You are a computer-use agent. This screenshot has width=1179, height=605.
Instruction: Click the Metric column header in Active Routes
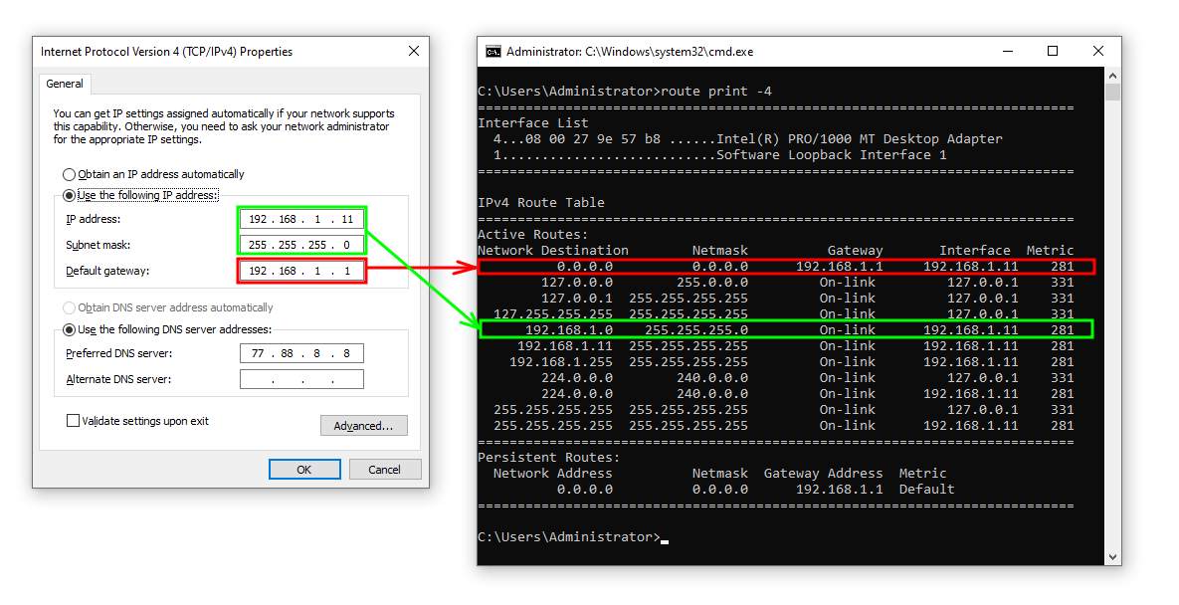click(x=1050, y=251)
